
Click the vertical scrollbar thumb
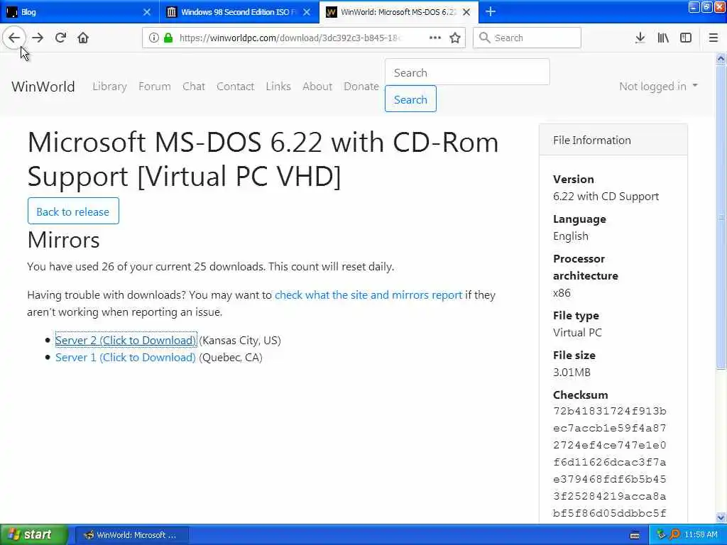tap(721, 217)
